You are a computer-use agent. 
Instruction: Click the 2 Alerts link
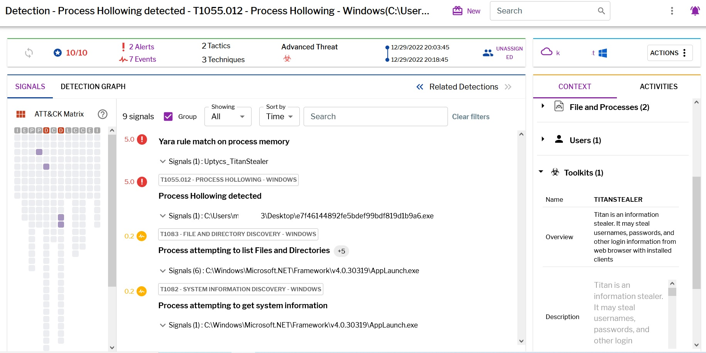coord(142,47)
